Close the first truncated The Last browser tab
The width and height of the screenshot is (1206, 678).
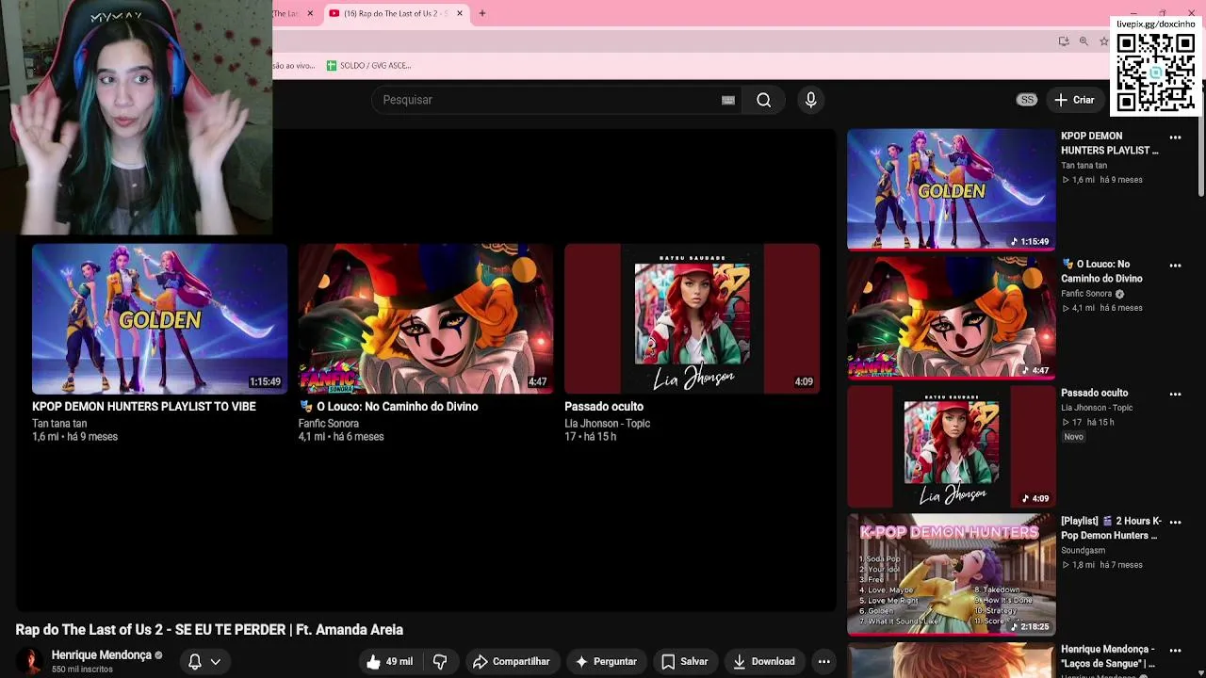(x=310, y=13)
